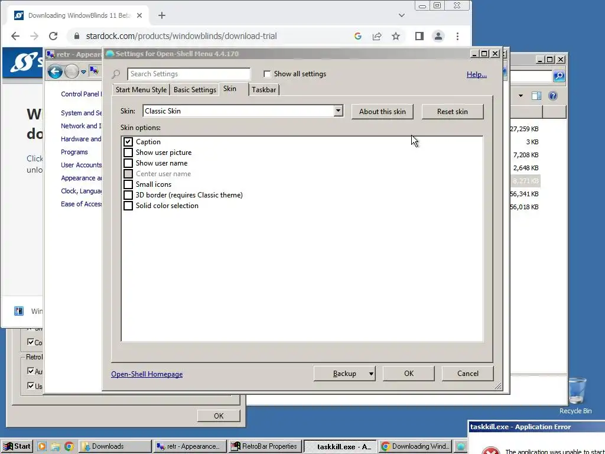Click the site lock icon in address bar

76,36
